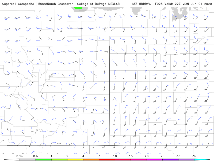Click the '0.5' legend label
The image size is (214, 161).
pos(36,156)
